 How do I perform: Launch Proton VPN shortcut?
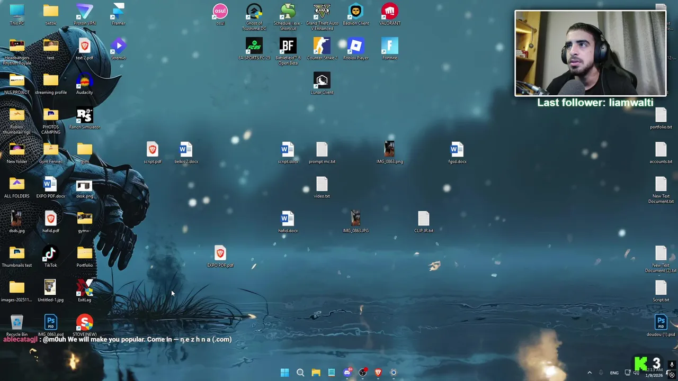click(x=85, y=14)
